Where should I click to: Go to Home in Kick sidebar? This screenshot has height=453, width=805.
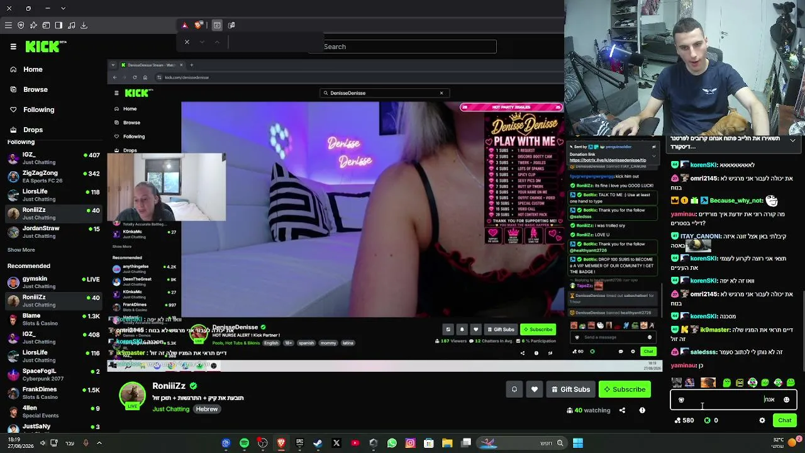pos(26,69)
